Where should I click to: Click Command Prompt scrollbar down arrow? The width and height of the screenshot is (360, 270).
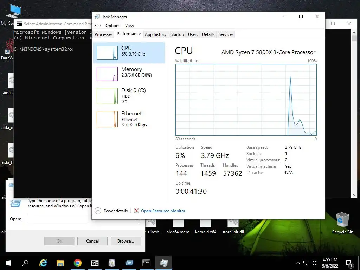point(354,195)
